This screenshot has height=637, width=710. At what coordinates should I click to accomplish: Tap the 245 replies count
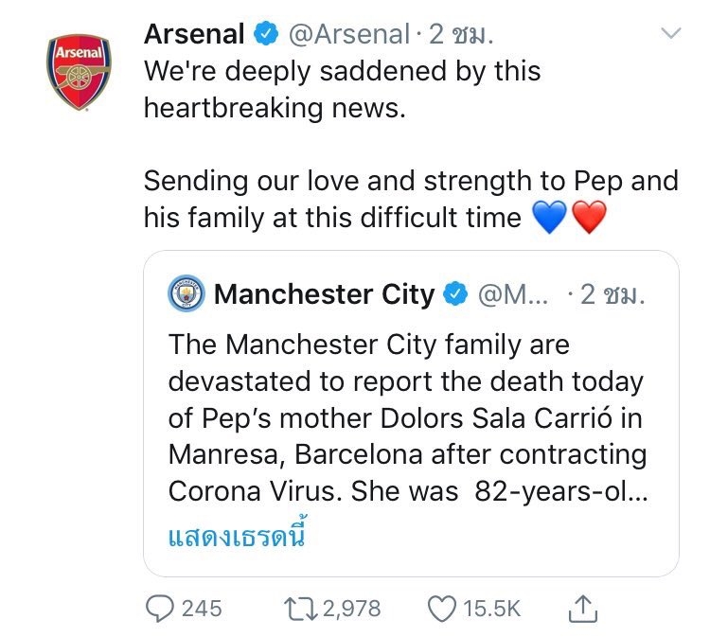[201, 609]
